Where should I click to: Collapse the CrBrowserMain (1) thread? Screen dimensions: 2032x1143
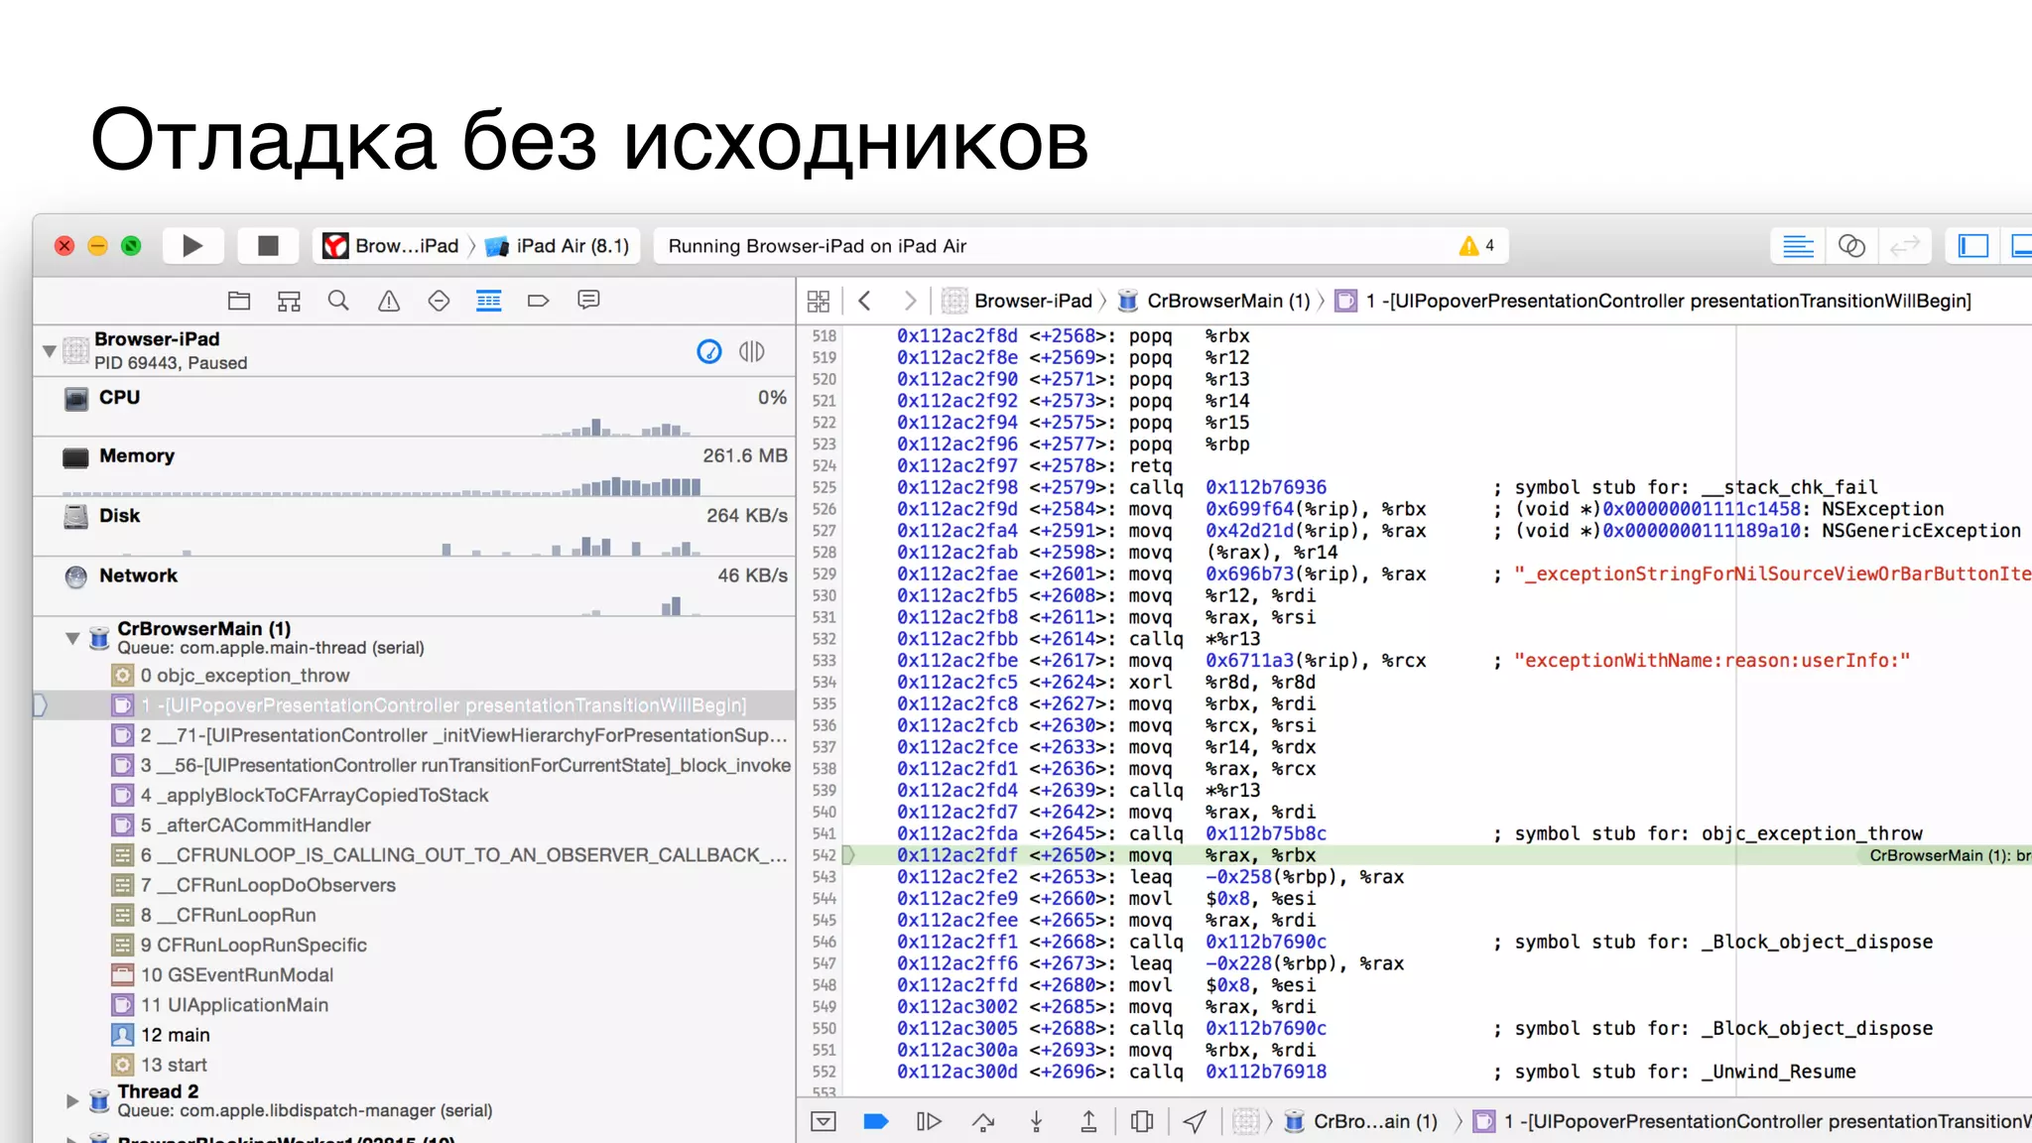[72, 638]
